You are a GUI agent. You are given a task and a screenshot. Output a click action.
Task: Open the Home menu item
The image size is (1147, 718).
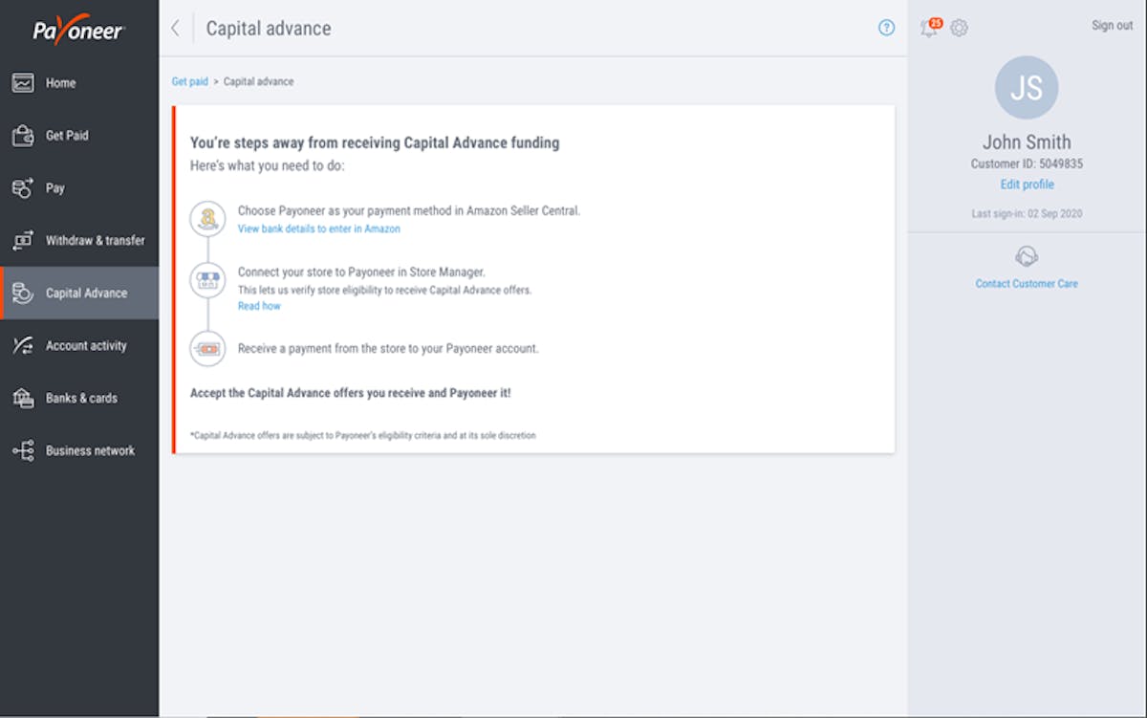(x=79, y=83)
